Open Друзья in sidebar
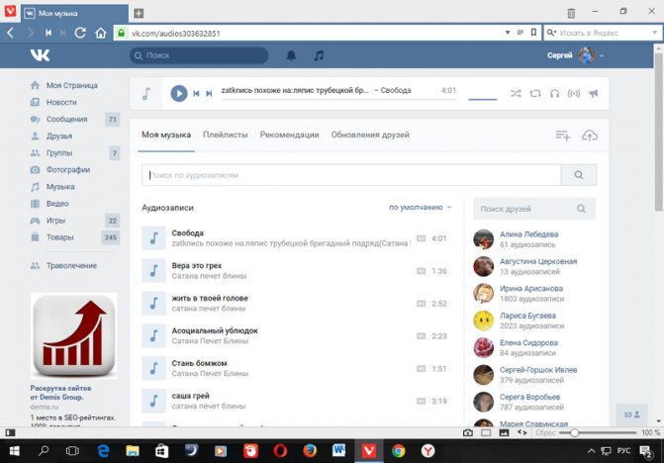The width and height of the screenshot is (664, 463). 58,137
